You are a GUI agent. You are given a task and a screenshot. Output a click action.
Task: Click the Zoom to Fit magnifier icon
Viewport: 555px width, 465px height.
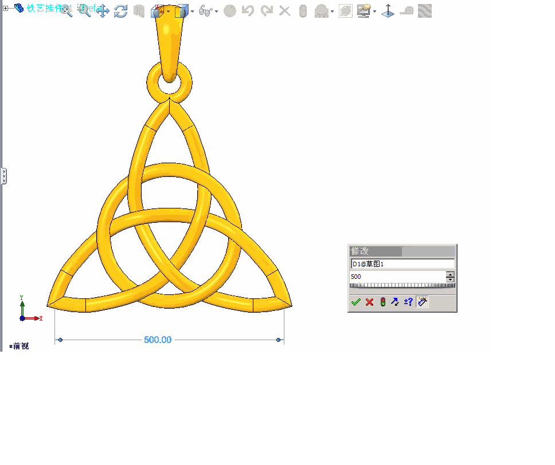point(66,11)
